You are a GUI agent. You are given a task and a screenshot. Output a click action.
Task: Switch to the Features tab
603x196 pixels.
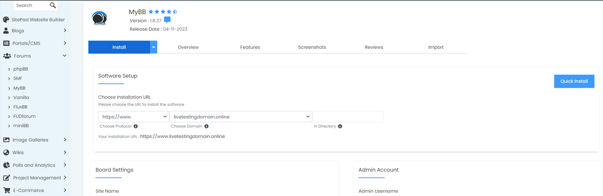tap(250, 47)
